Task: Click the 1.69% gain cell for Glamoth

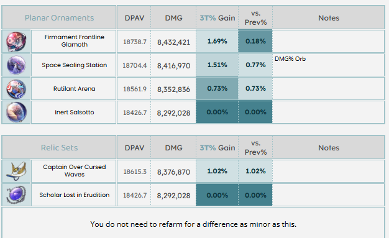Action: [217, 41]
